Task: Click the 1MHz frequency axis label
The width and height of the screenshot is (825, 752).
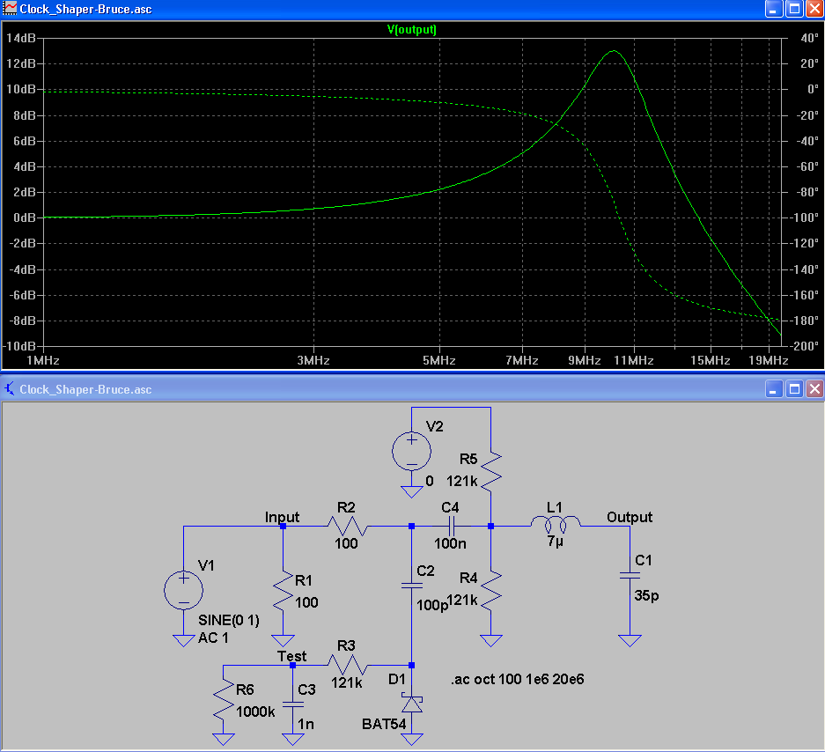Action: pos(42,360)
